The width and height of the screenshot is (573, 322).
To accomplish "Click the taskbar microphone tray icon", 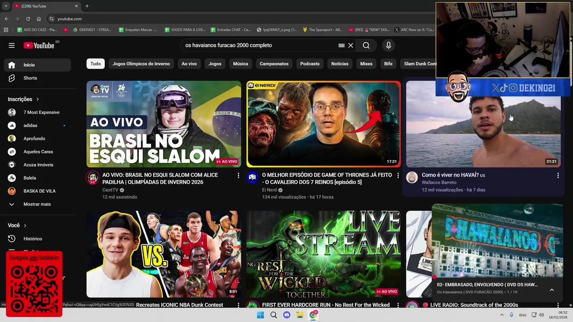I will 511,315.
